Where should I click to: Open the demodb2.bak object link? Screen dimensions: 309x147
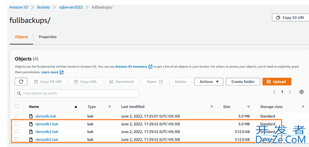(47, 132)
